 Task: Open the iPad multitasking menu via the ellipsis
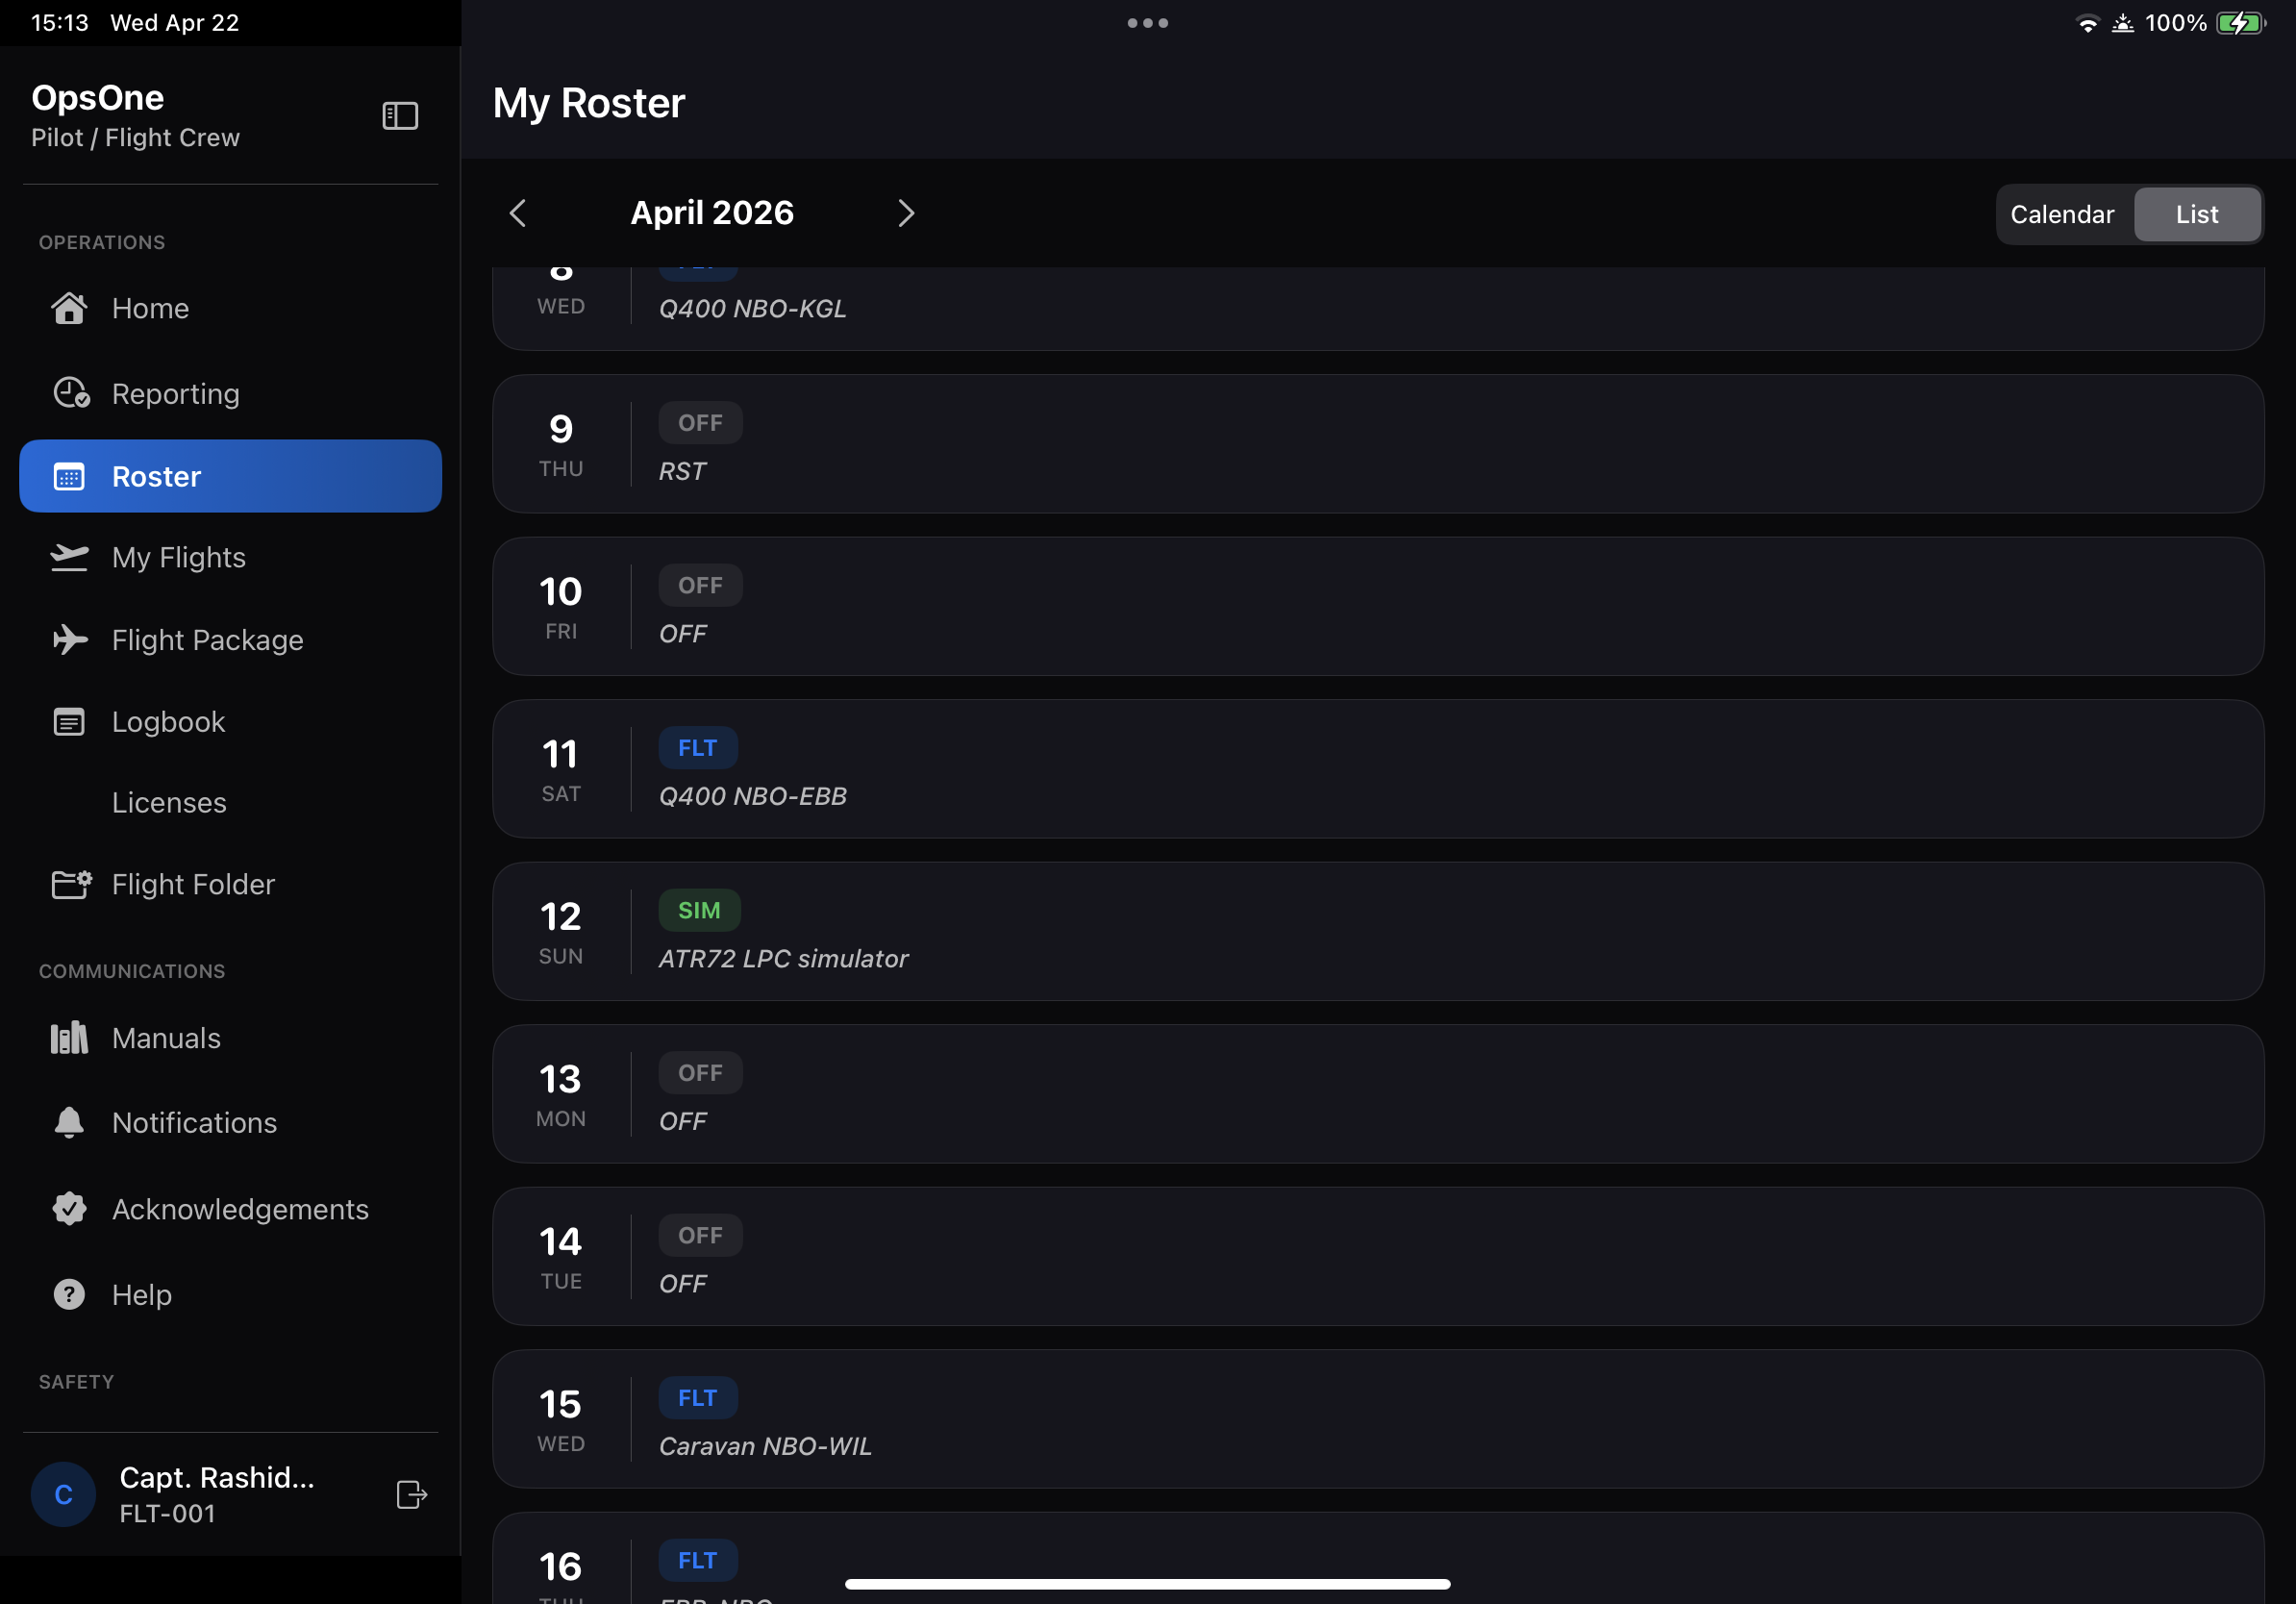point(1146,22)
